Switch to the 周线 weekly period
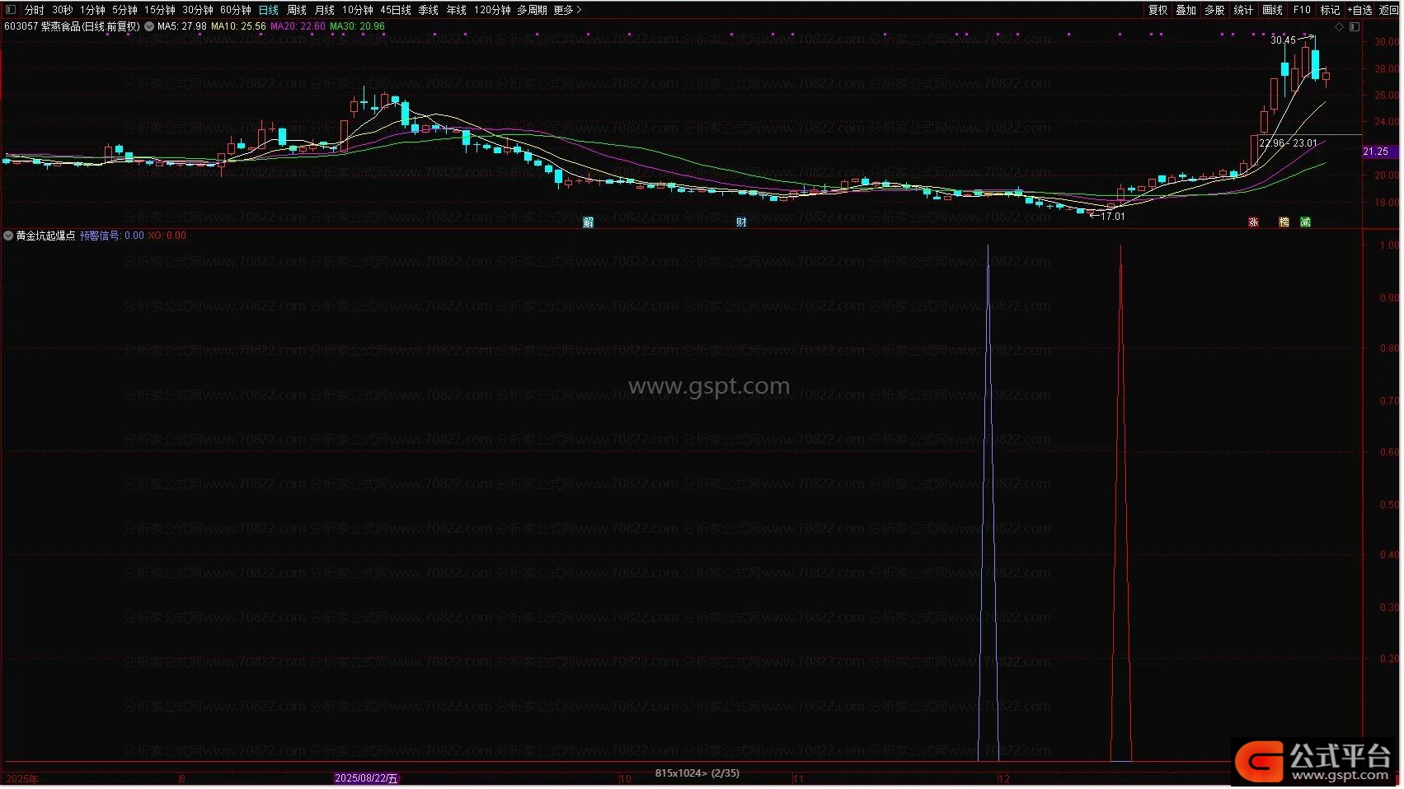Viewport: 1404px width, 789px height. point(297,10)
